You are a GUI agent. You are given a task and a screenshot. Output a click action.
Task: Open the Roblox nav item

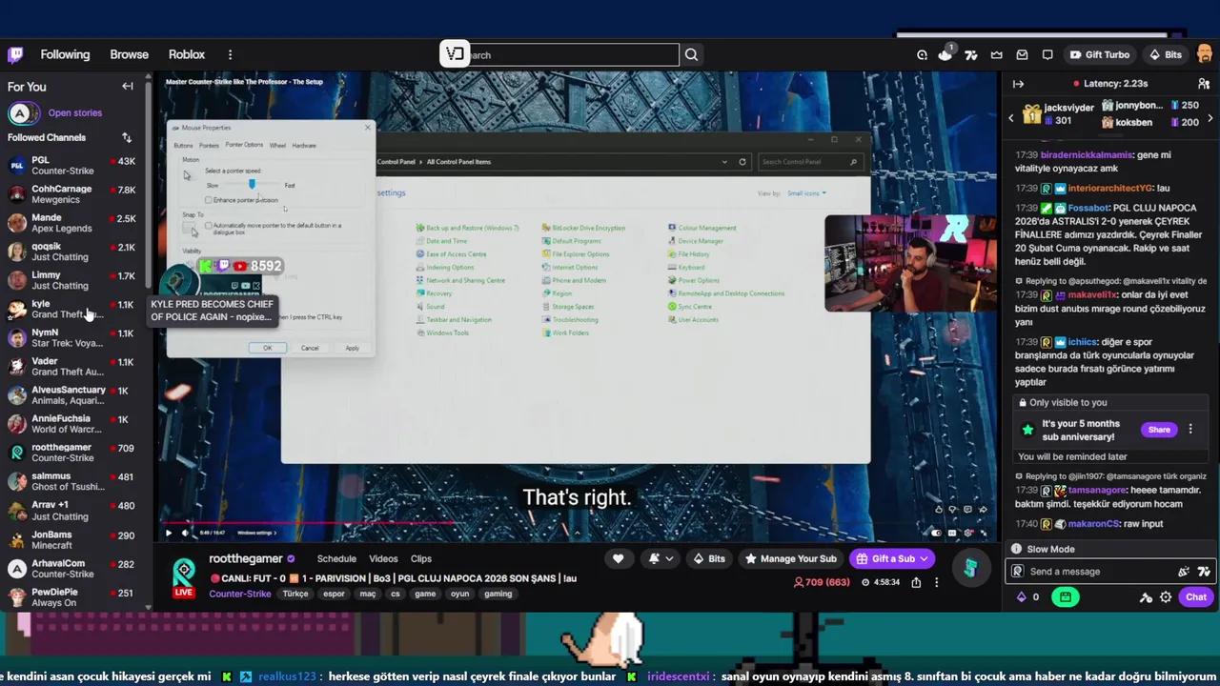point(187,54)
